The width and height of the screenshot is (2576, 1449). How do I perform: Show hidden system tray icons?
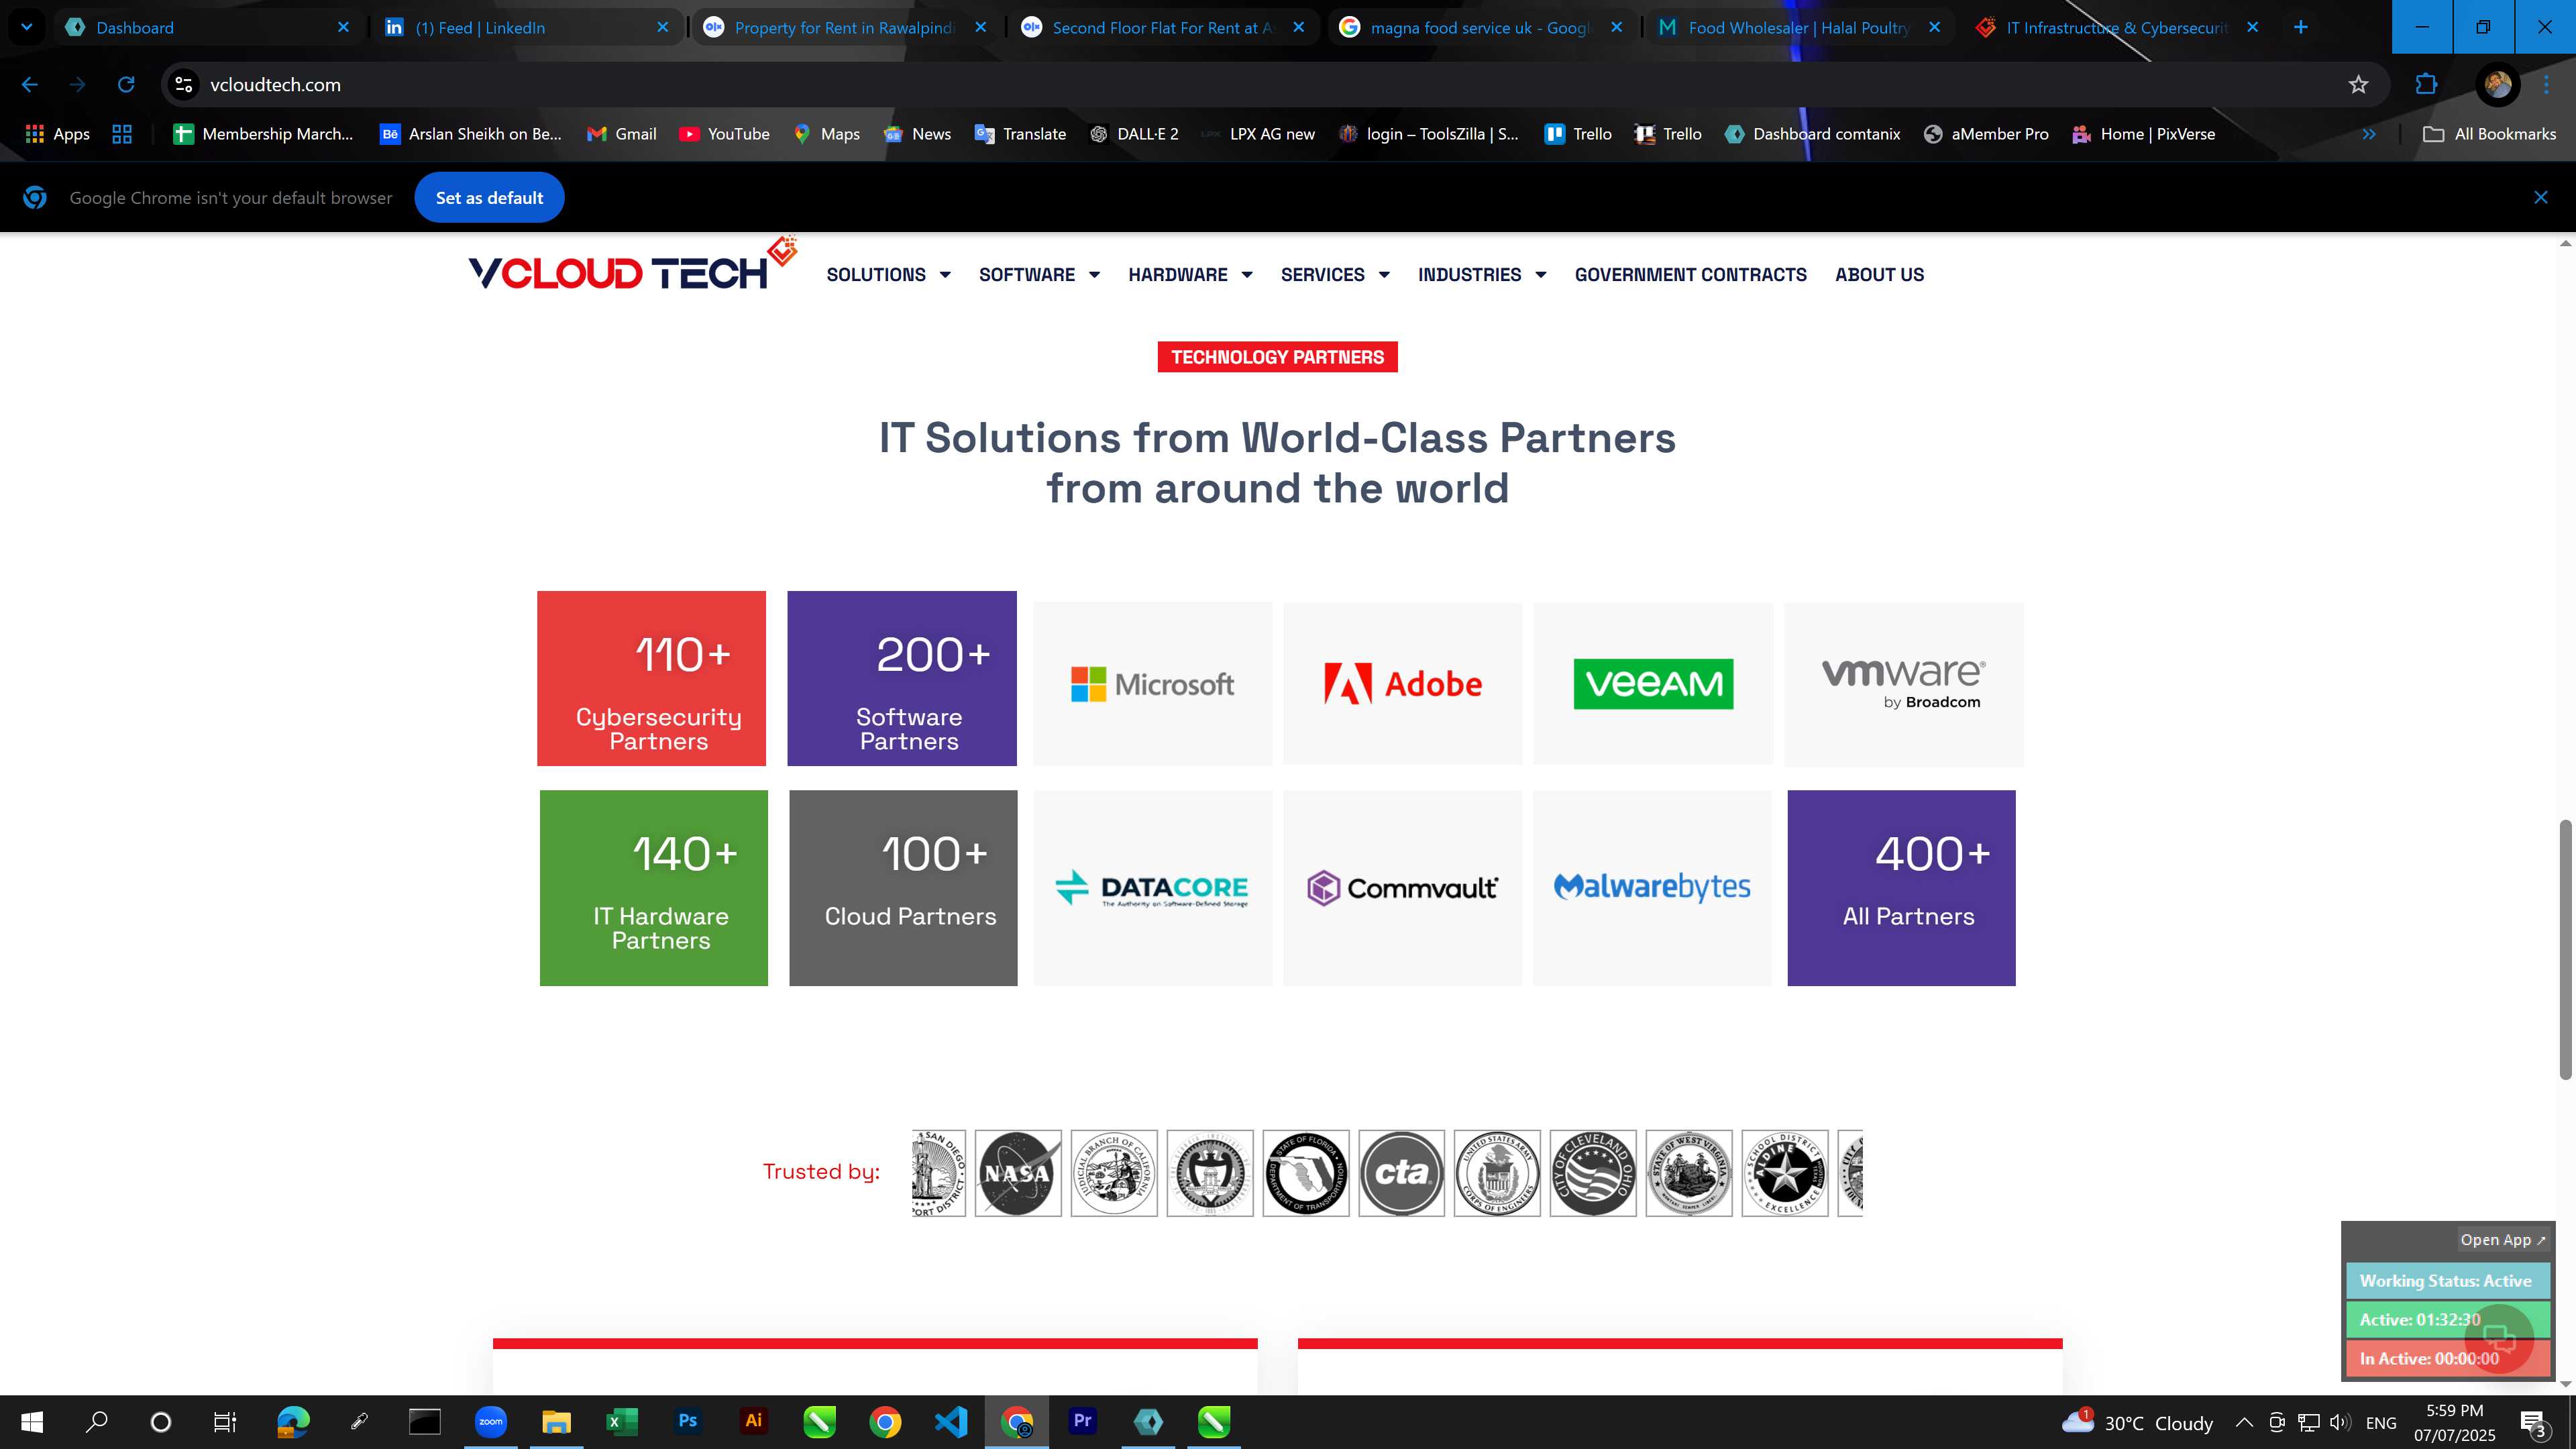(2244, 1423)
